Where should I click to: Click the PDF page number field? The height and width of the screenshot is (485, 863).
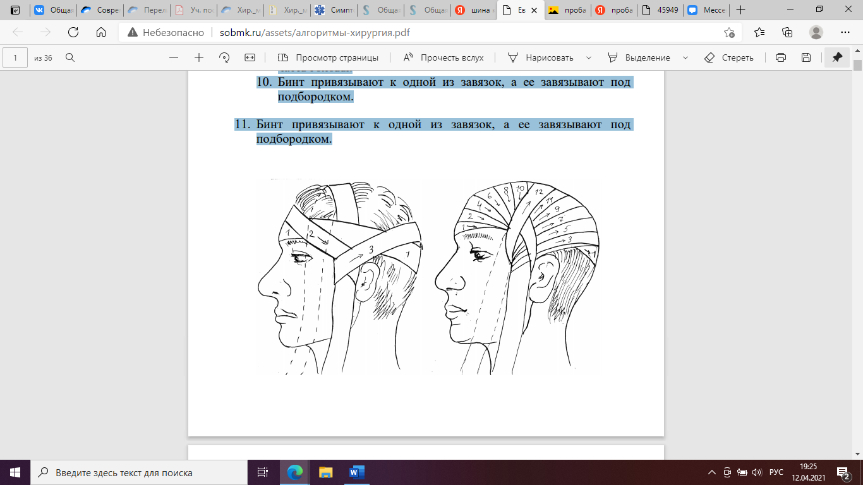[16, 57]
